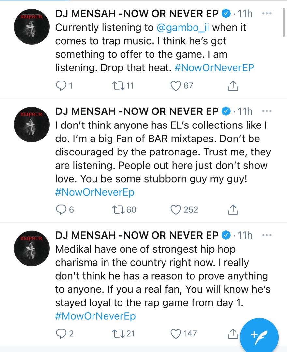Share the gambo_ii trap music tweet
This screenshot has width=287, height=352.
(x=233, y=85)
